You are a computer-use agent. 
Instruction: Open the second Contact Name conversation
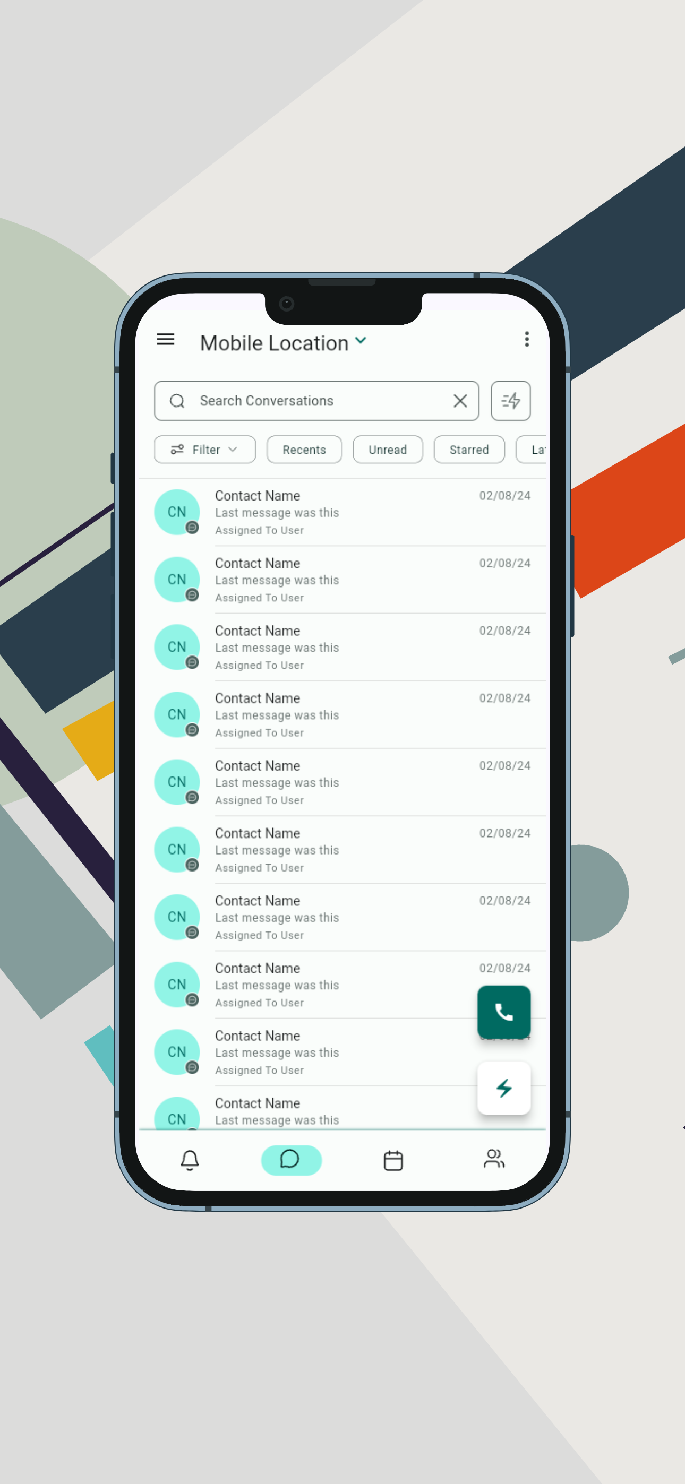(343, 580)
